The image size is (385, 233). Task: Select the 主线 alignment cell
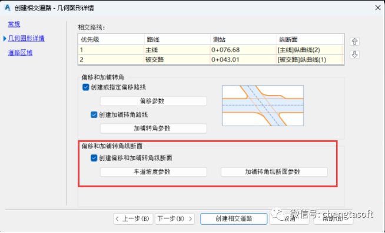coord(177,50)
